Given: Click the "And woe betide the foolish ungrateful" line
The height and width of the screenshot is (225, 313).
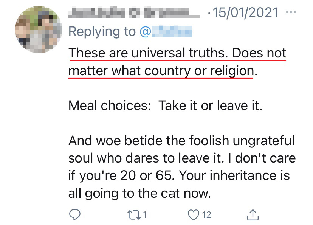Looking at the screenshot, I should 181,141.
